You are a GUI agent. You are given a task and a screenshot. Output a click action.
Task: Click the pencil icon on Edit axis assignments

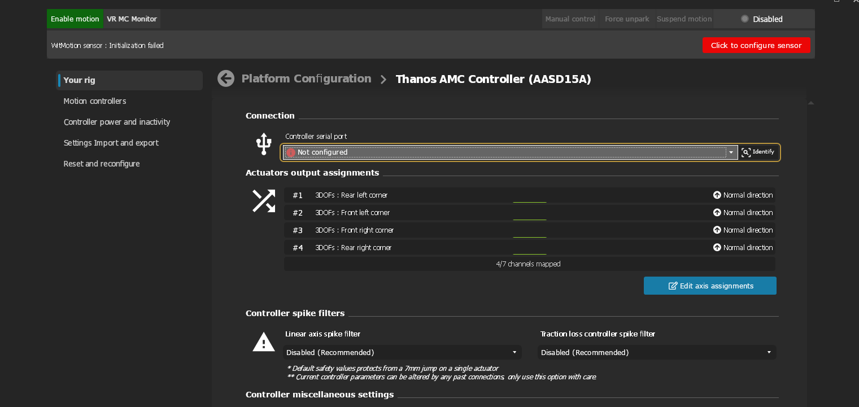point(672,286)
